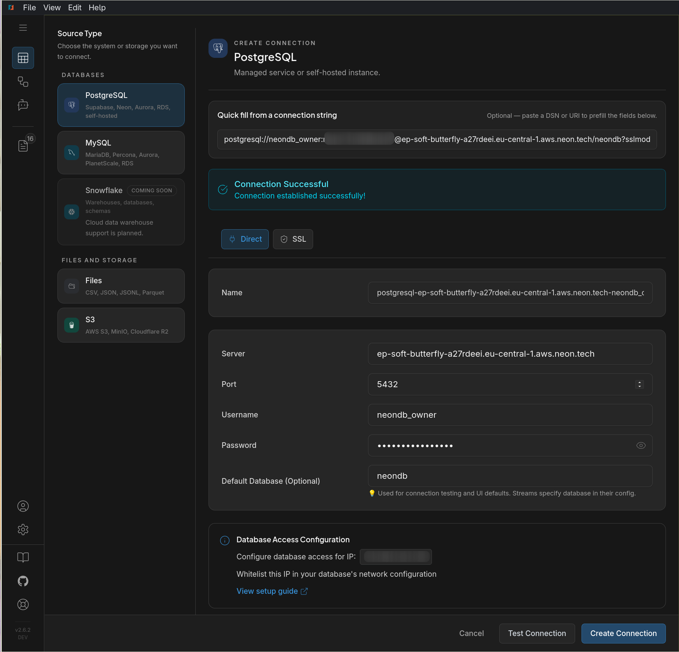Select the Files source type card
Viewport: 679px width, 652px height.
pyautogui.click(x=121, y=286)
